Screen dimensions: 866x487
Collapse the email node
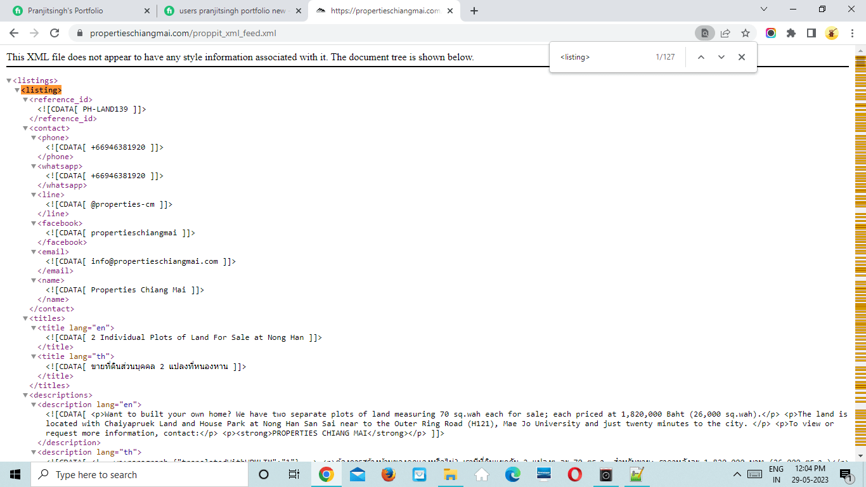(34, 252)
